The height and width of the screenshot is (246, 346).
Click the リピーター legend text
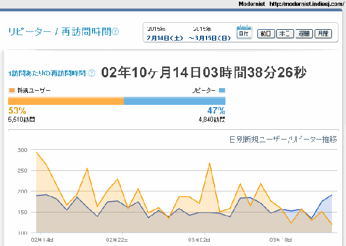click(x=204, y=90)
